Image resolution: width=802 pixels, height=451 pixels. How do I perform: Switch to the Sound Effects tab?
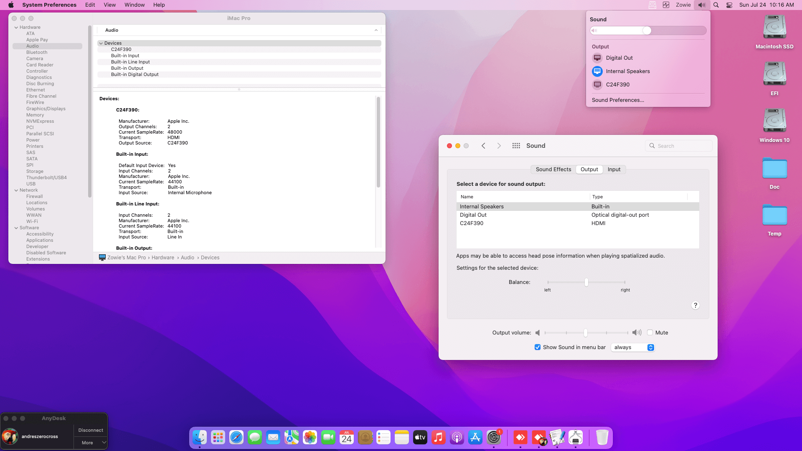(553, 170)
